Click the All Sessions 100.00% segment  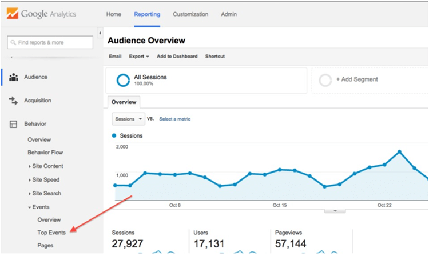pyautogui.click(x=206, y=81)
